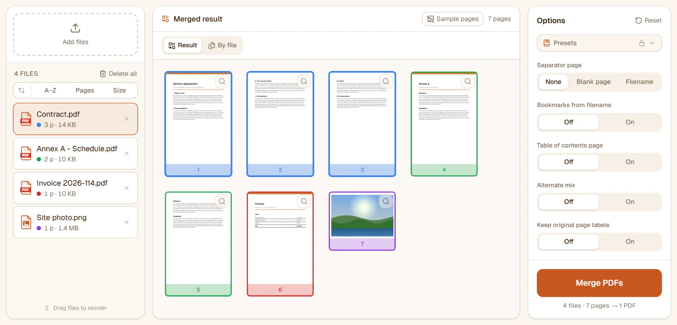Toggle sort direction arrows icon

(22, 90)
